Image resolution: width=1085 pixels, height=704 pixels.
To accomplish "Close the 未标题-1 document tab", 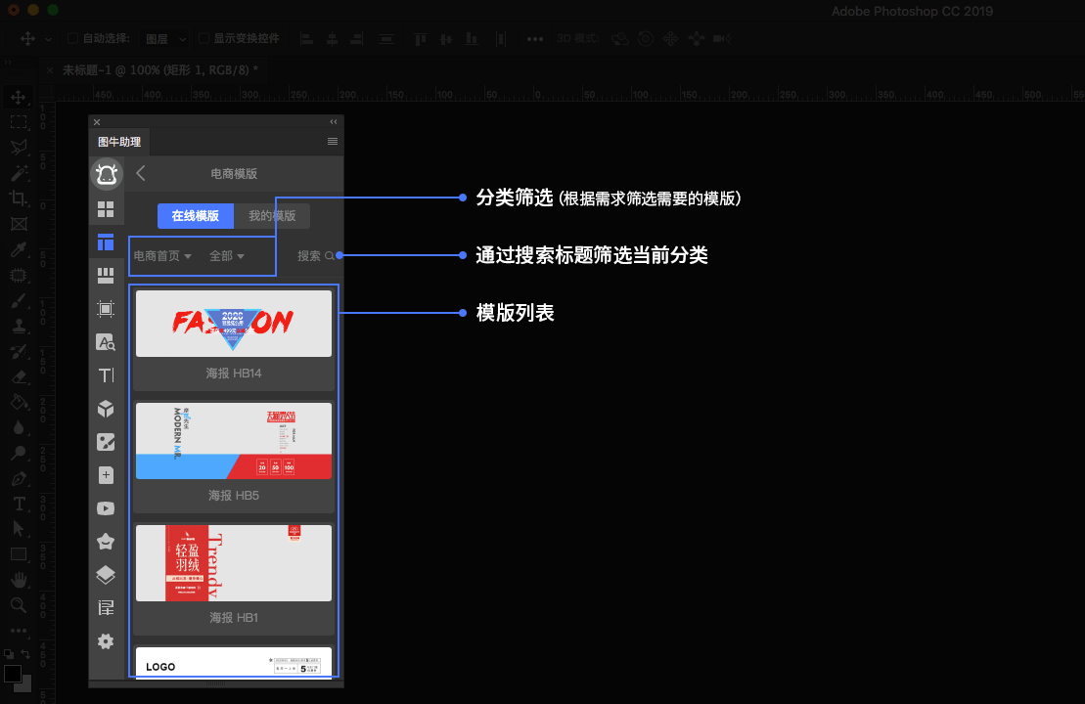I will tap(50, 69).
